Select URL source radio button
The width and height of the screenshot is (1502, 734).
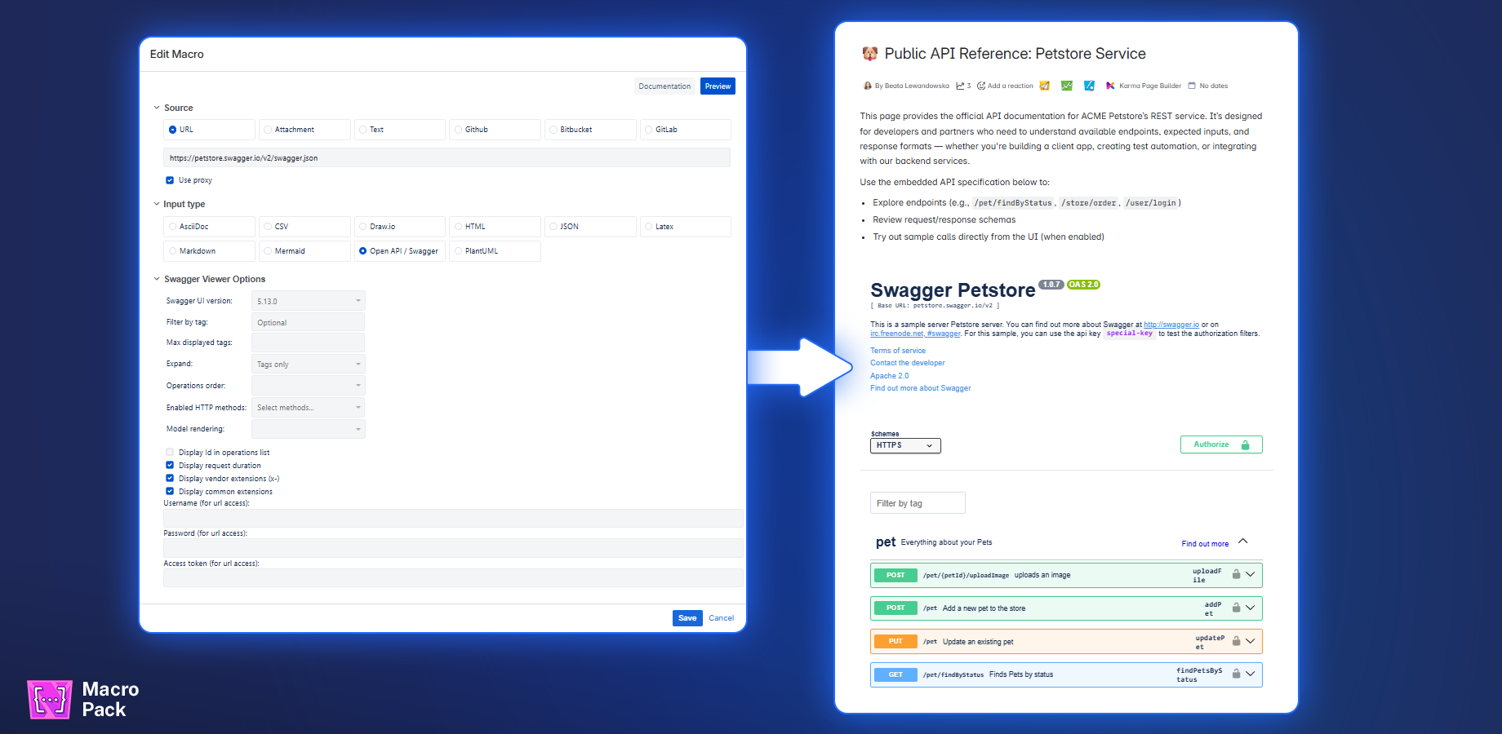[173, 130]
